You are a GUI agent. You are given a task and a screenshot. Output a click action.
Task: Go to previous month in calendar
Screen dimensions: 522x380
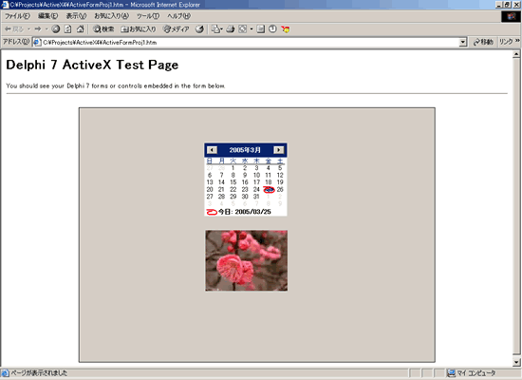coord(212,150)
